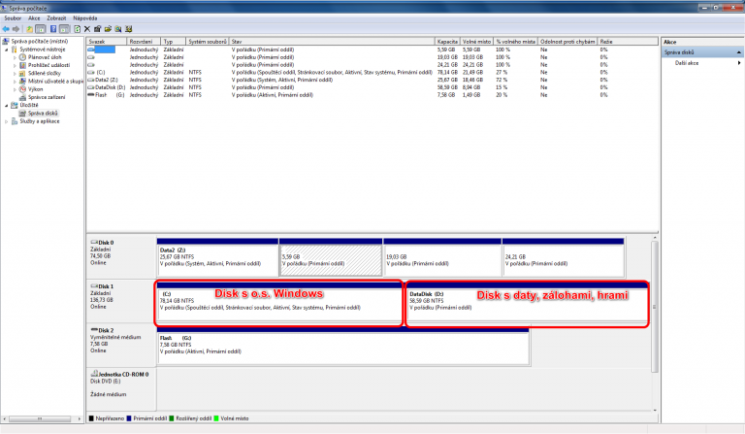745x434 pixels.
Task: Open the Soubor menu
Action: click(x=14, y=17)
